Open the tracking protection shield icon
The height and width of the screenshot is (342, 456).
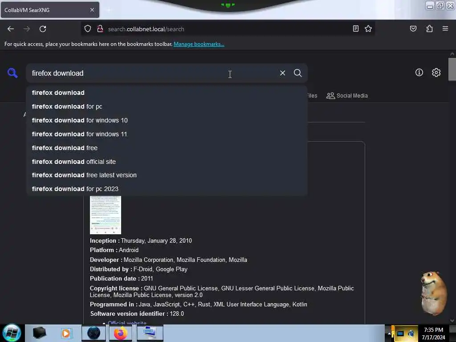click(x=88, y=29)
